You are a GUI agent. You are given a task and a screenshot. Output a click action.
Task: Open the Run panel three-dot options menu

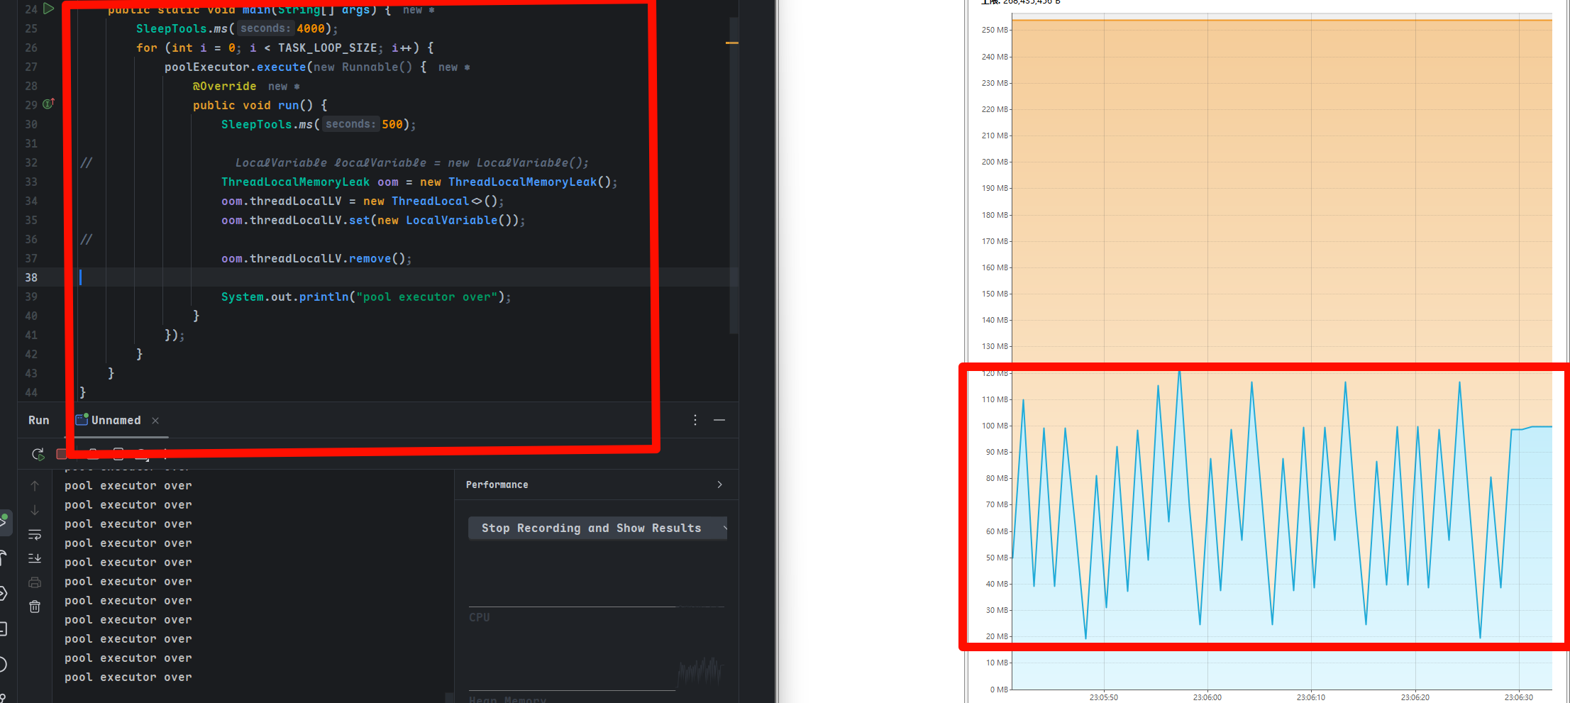(695, 420)
